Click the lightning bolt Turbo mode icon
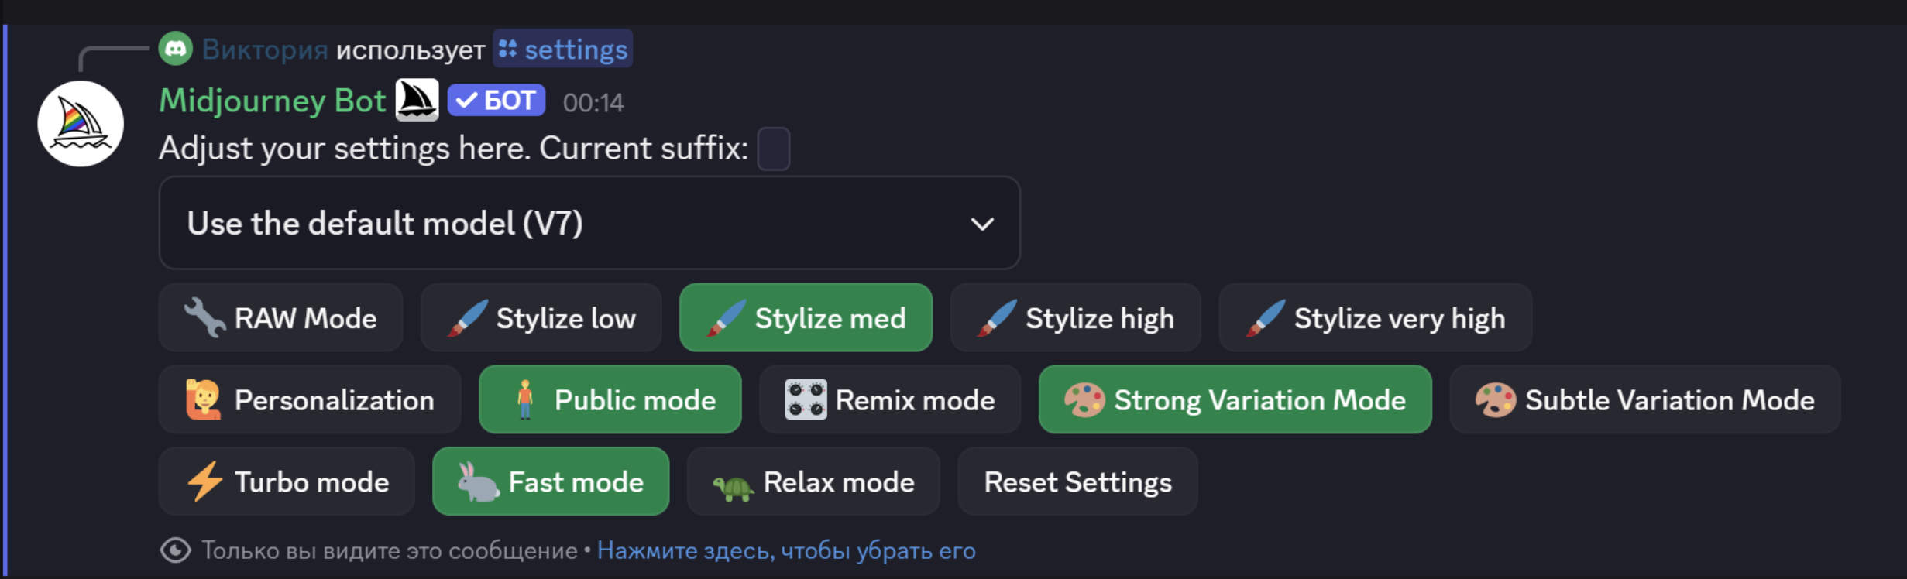Image resolution: width=1907 pixels, height=579 pixels. [x=205, y=481]
